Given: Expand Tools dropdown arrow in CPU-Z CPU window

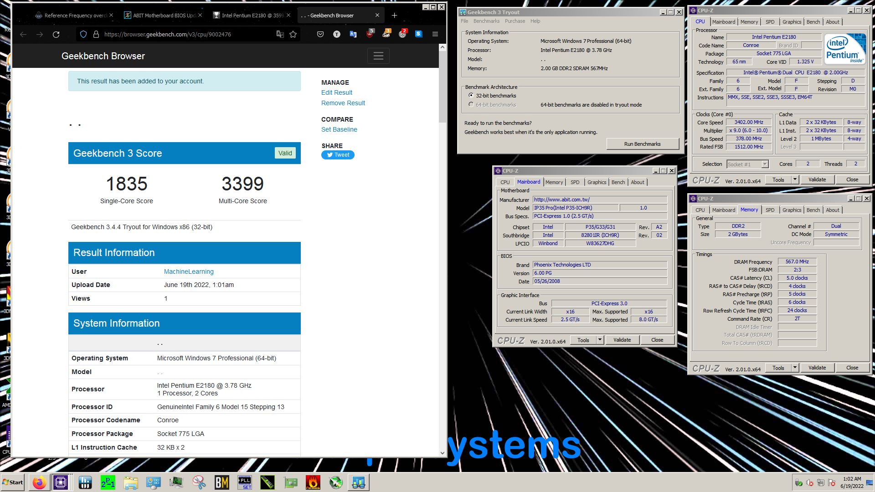Looking at the screenshot, I should (x=795, y=179).
